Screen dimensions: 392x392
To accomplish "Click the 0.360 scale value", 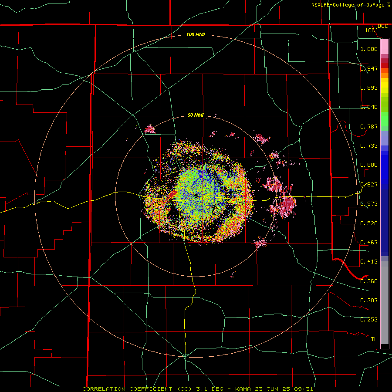I will [369, 281].
